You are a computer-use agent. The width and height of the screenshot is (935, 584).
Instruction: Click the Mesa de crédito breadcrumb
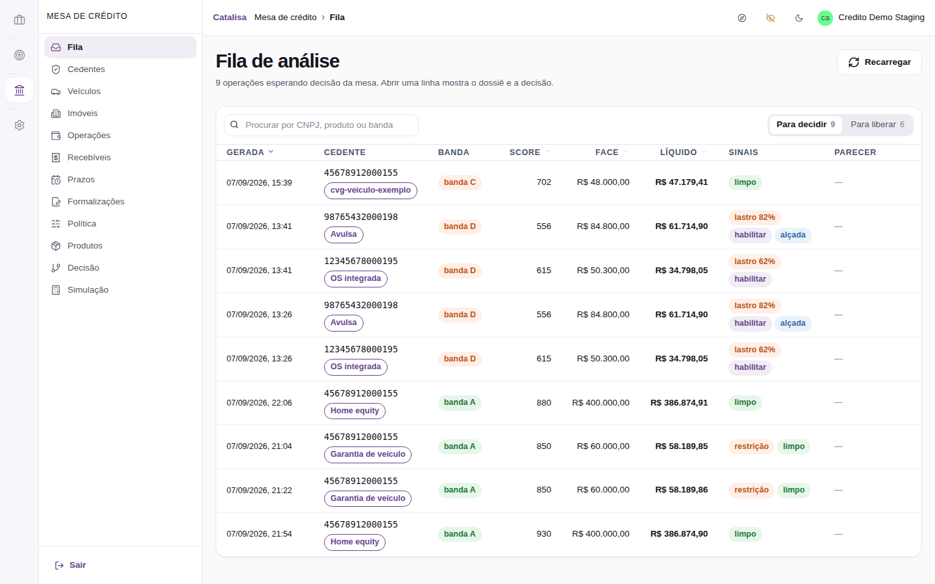pyautogui.click(x=286, y=18)
